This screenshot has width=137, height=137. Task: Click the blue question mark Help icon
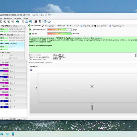45,22
